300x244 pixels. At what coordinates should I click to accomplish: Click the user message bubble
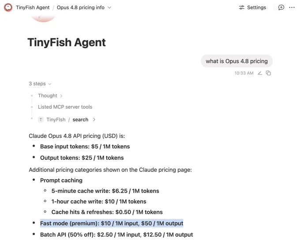coord(236,61)
